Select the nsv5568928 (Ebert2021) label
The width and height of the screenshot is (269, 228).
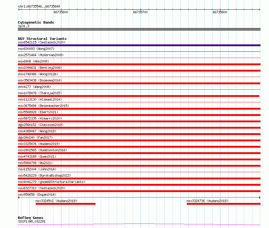[38, 112]
